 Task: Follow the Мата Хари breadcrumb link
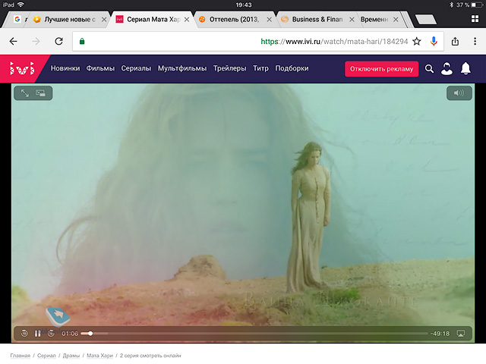coord(99,356)
